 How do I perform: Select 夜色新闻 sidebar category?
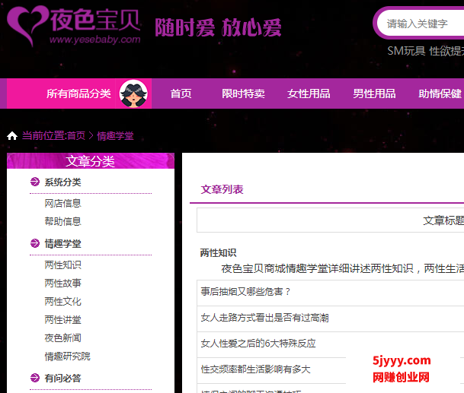tap(62, 338)
